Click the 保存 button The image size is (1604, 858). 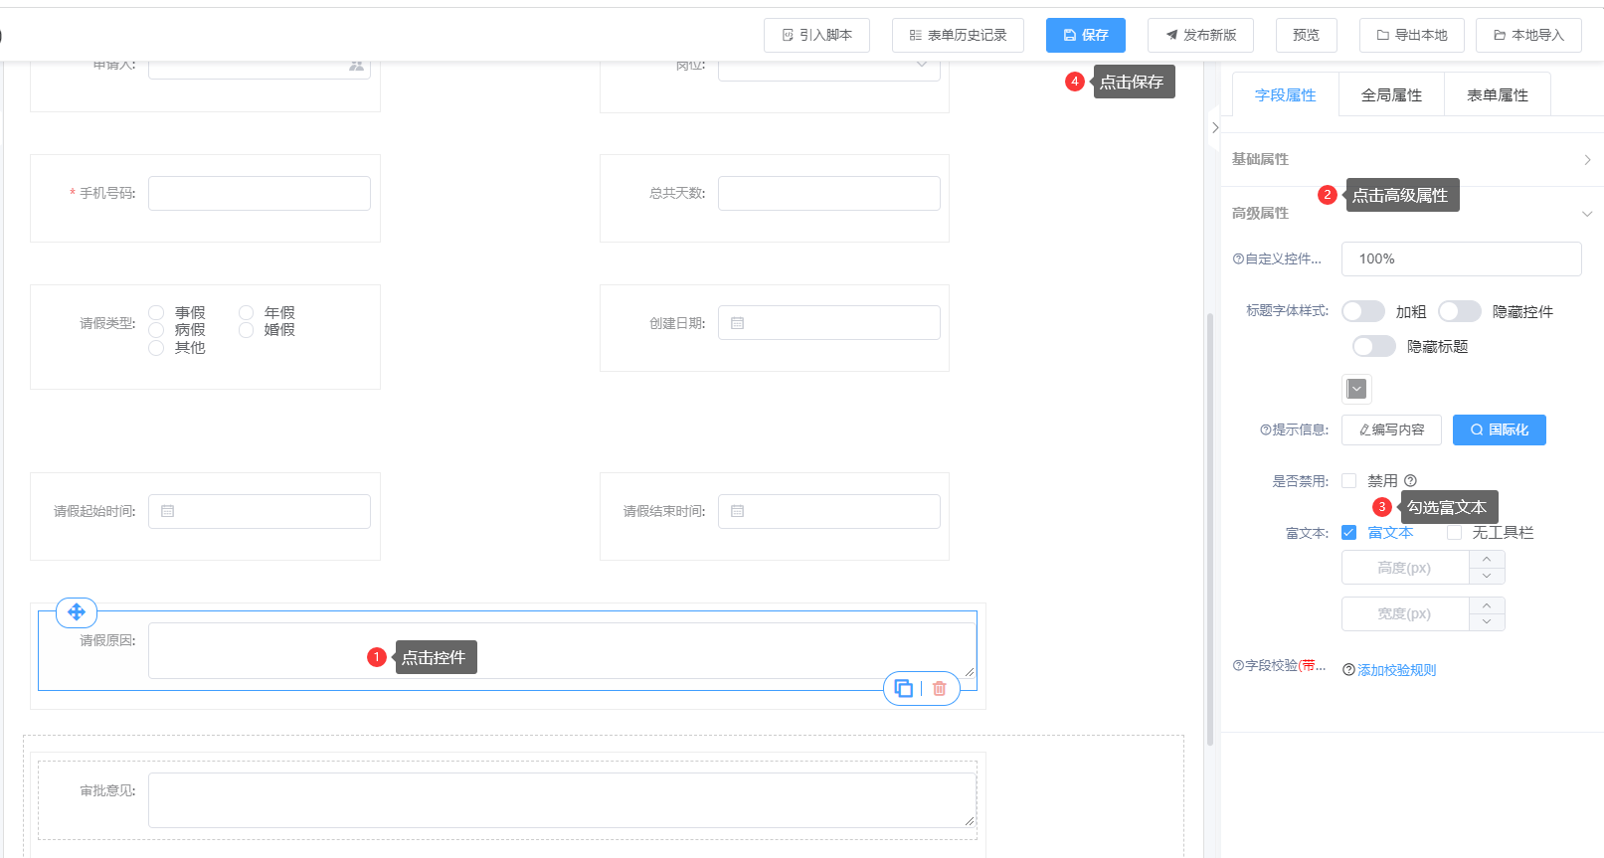pyautogui.click(x=1085, y=35)
